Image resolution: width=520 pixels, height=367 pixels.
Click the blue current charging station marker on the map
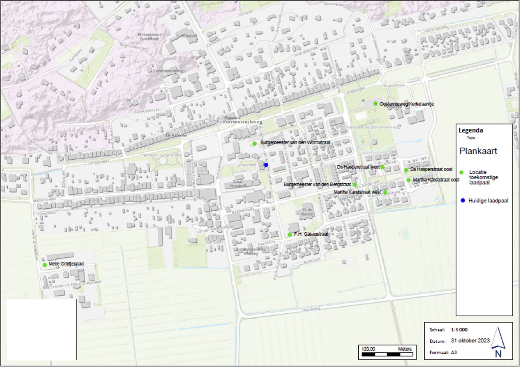266,165
